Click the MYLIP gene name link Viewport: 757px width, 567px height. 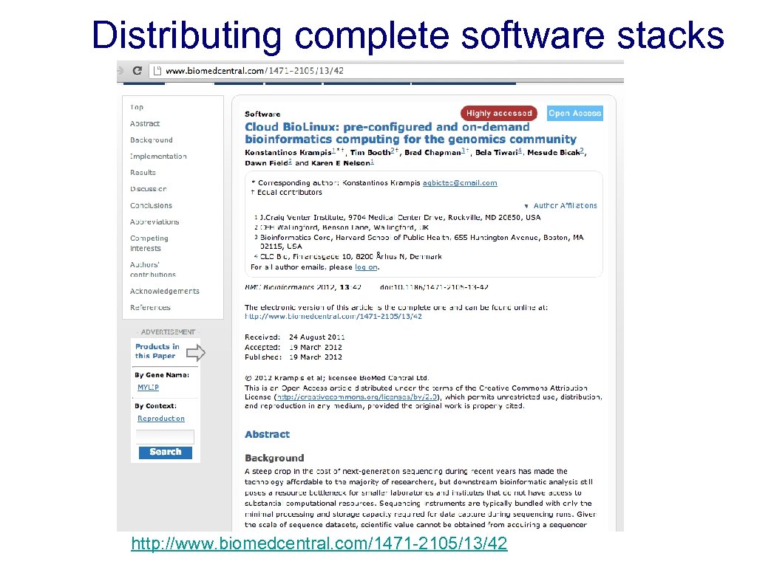(148, 387)
